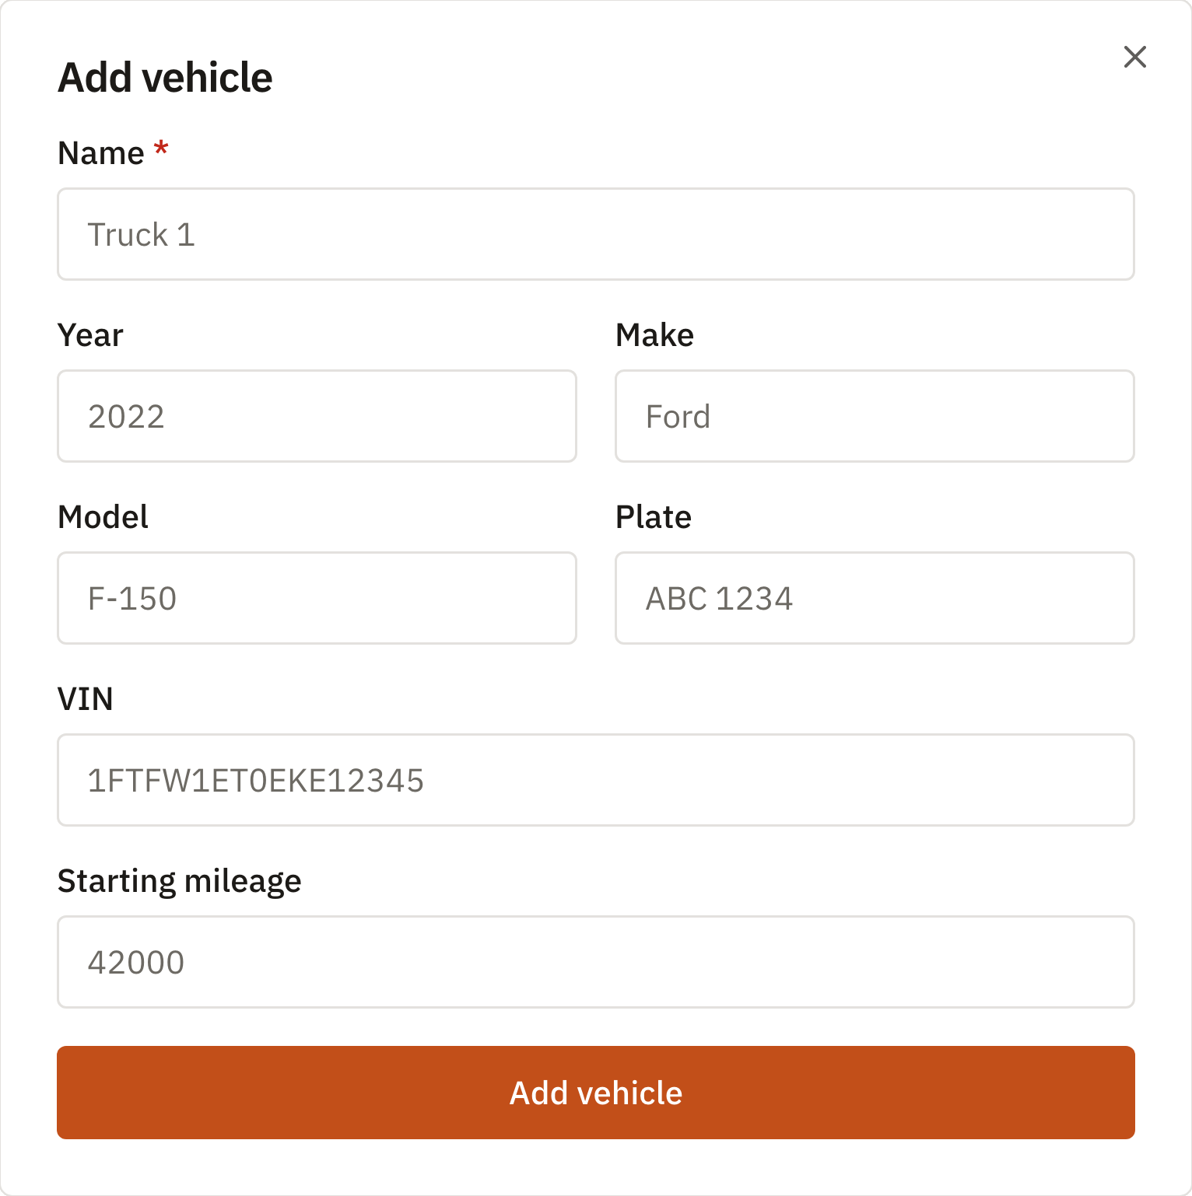Click the VIN label text

tap(86, 699)
